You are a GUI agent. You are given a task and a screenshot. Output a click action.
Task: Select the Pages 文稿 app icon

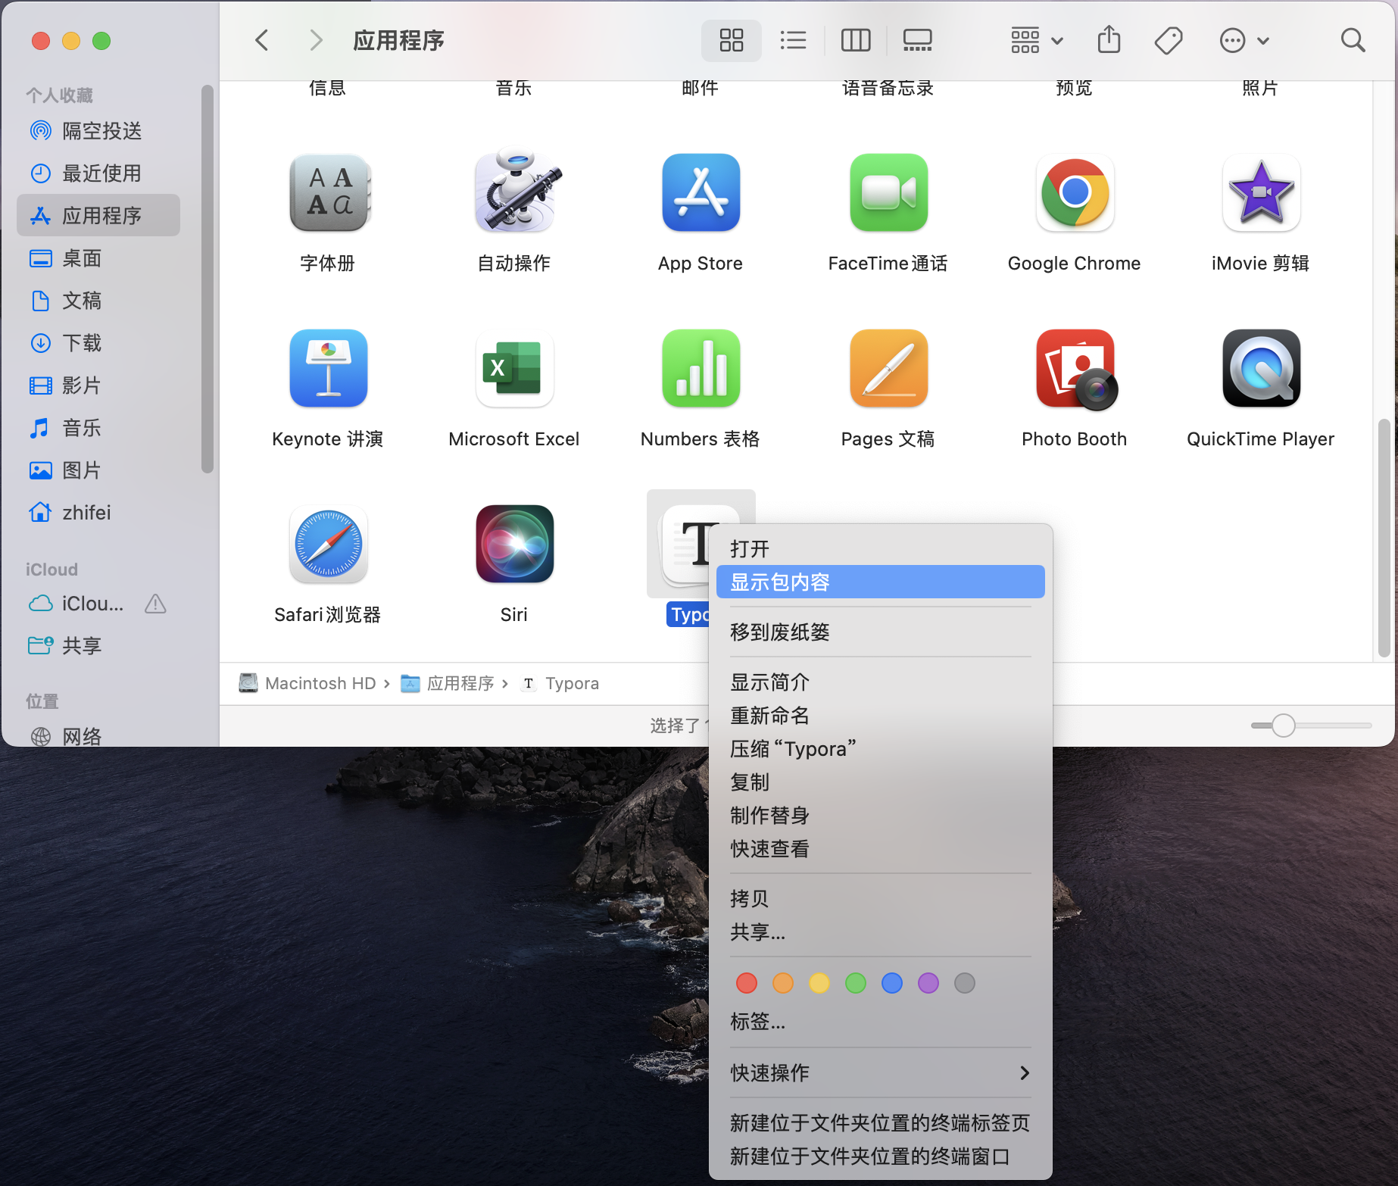pyautogui.click(x=888, y=368)
